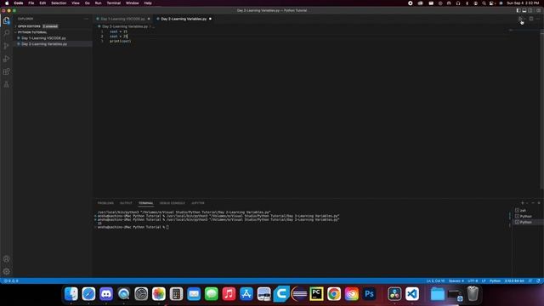Select language mode Python in status bar
The image size is (544, 306).
tap(495, 281)
